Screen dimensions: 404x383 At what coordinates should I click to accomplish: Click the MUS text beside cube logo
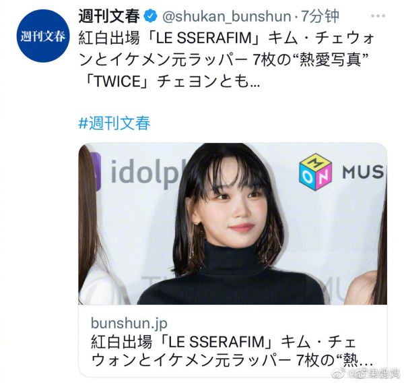click(363, 172)
